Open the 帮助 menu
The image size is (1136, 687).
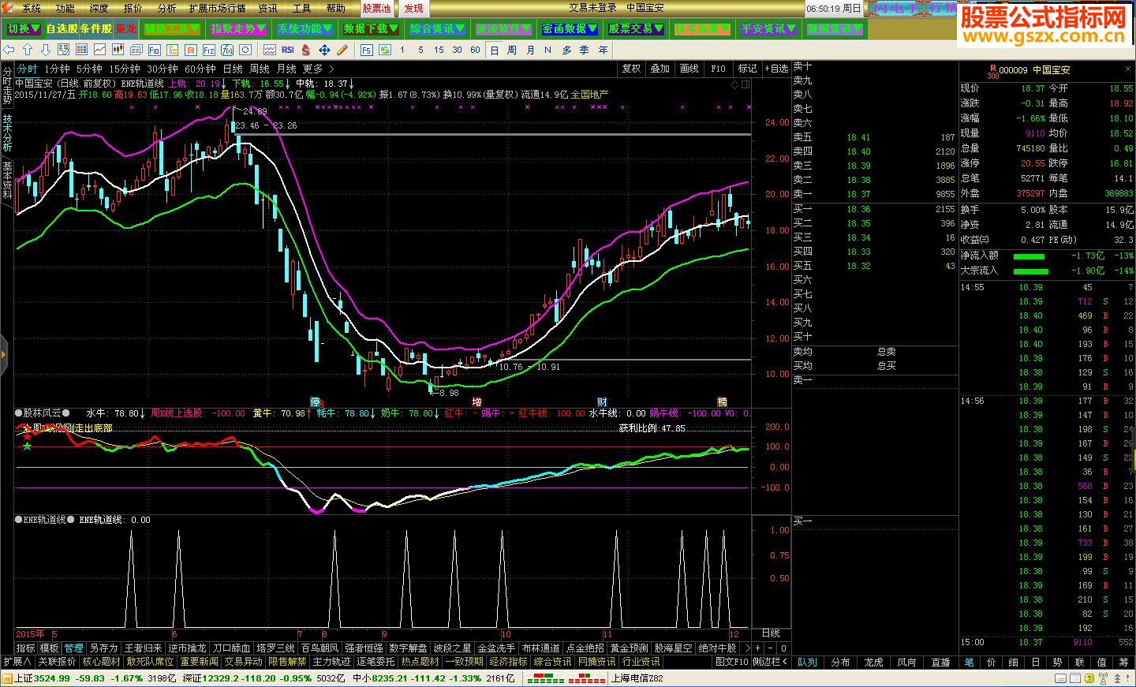point(336,8)
